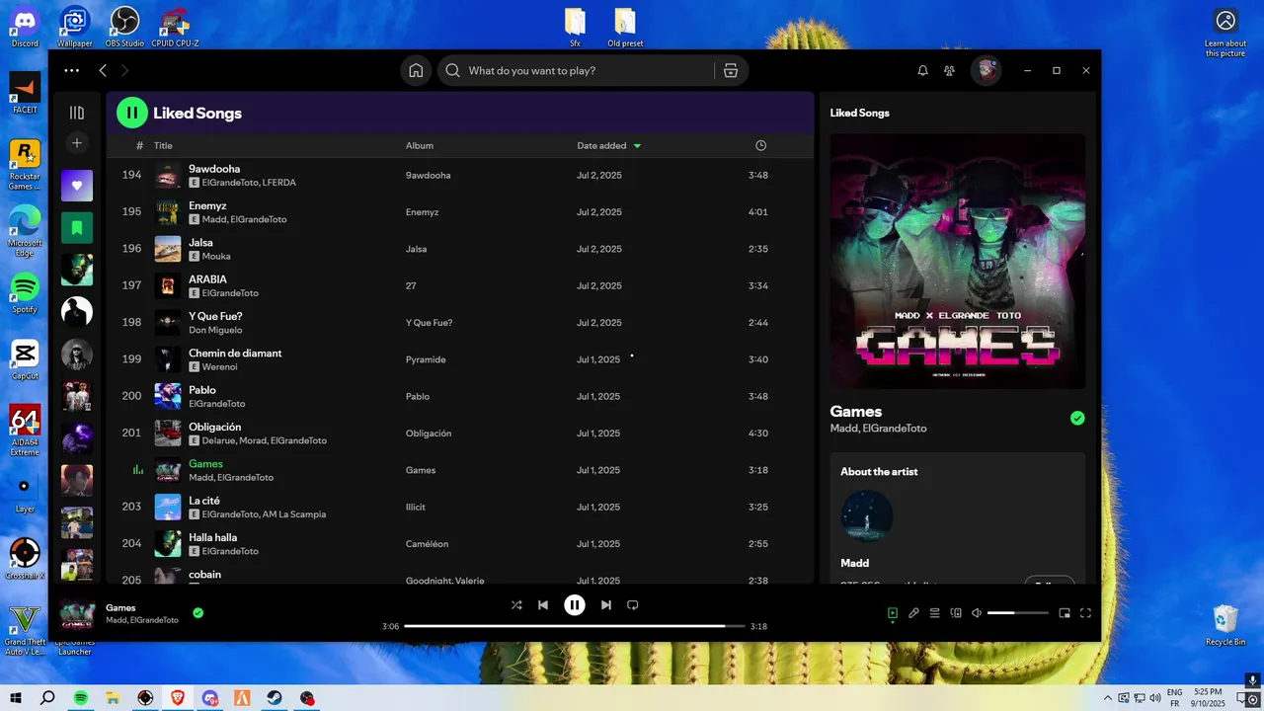Screen dimensions: 1264x711
Task: Collapse Your Library sidebar
Action: click(77, 113)
